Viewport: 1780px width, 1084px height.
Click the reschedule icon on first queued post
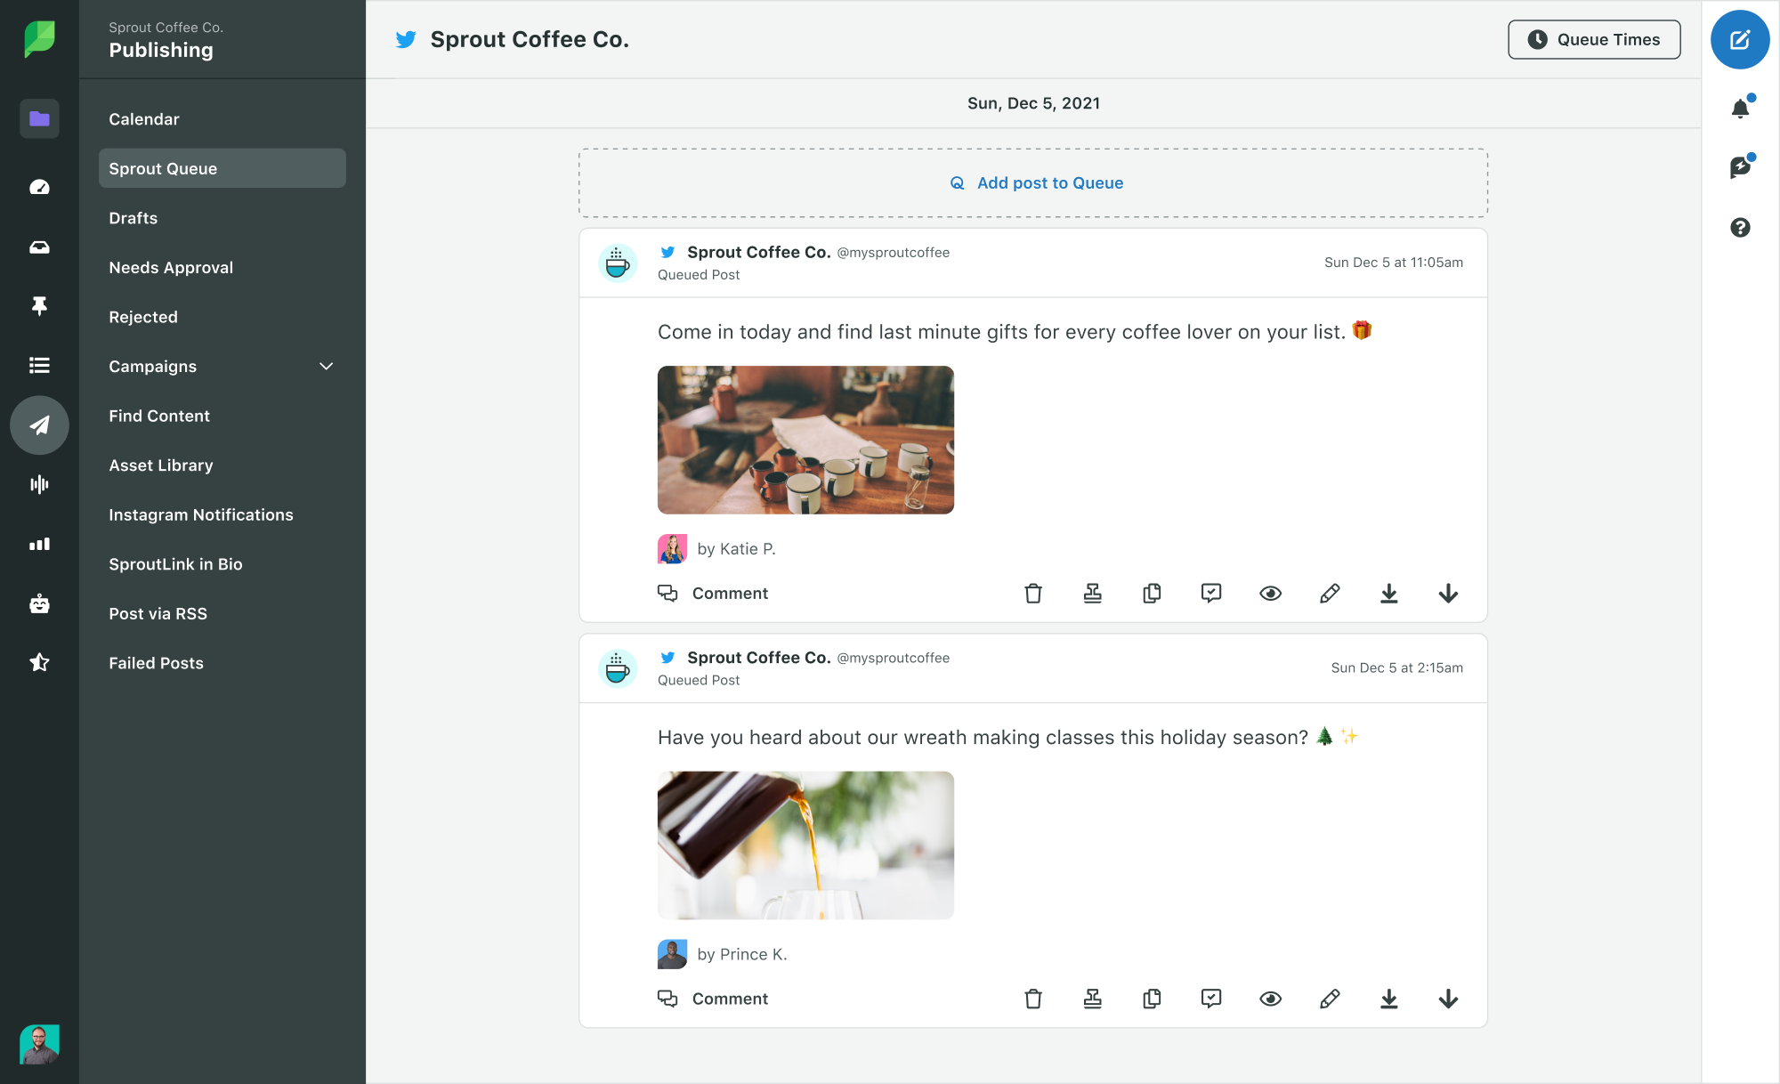click(1092, 594)
